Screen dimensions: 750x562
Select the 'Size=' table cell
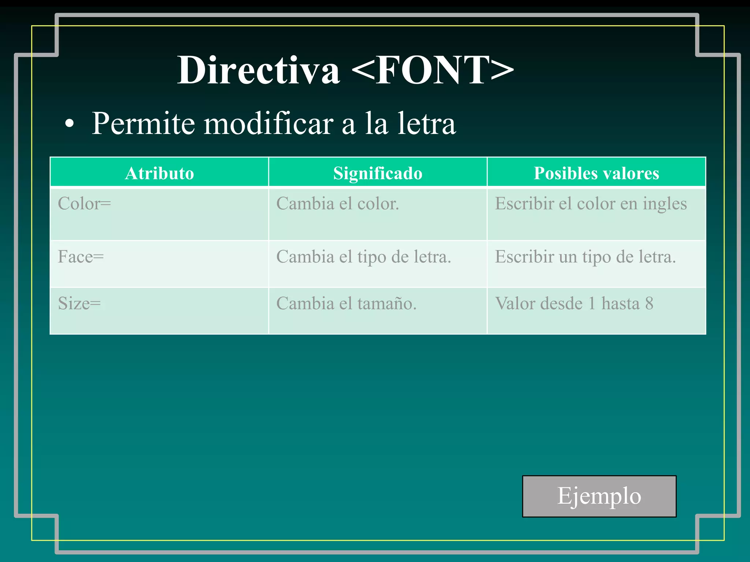point(159,311)
